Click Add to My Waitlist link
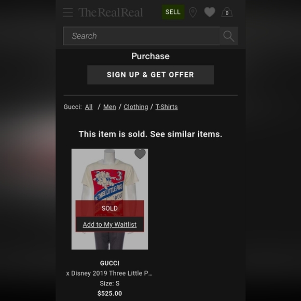This screenshot has width=301, height=301. click(x=110, y=224)
